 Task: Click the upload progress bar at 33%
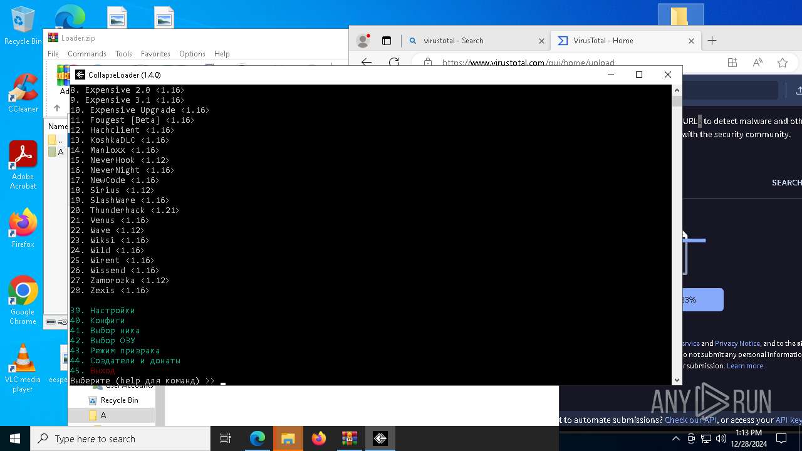coord(702,299)
